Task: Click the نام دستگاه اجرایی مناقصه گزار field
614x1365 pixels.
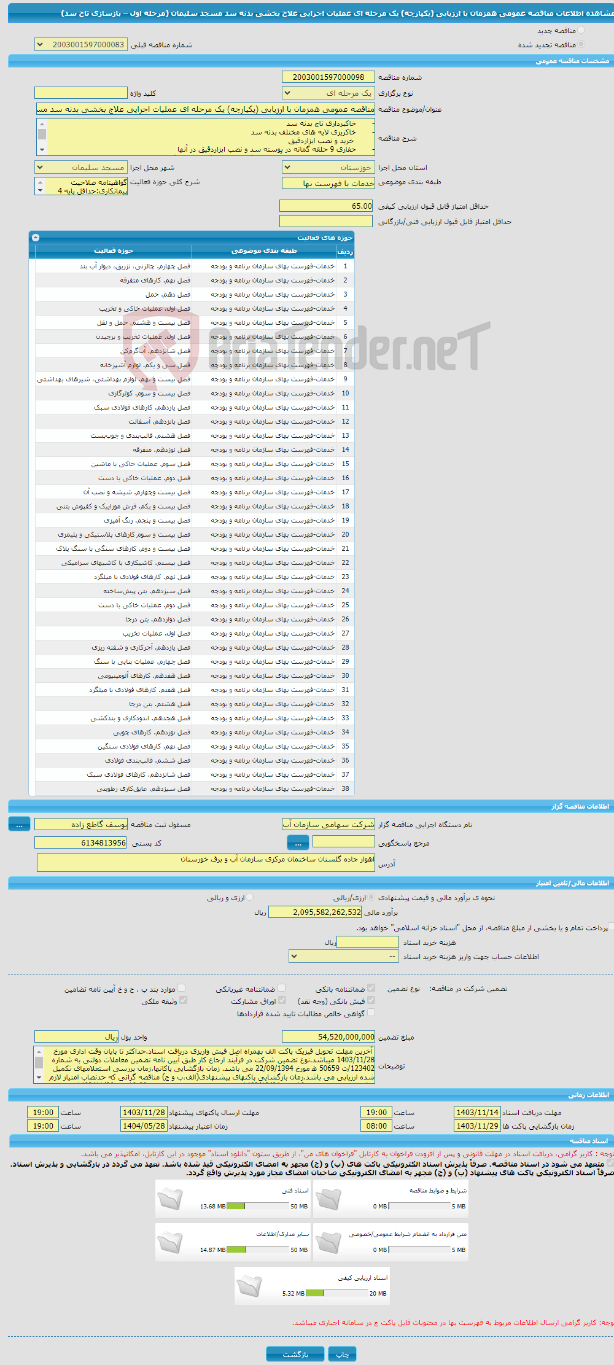Action: pos(328,824)
